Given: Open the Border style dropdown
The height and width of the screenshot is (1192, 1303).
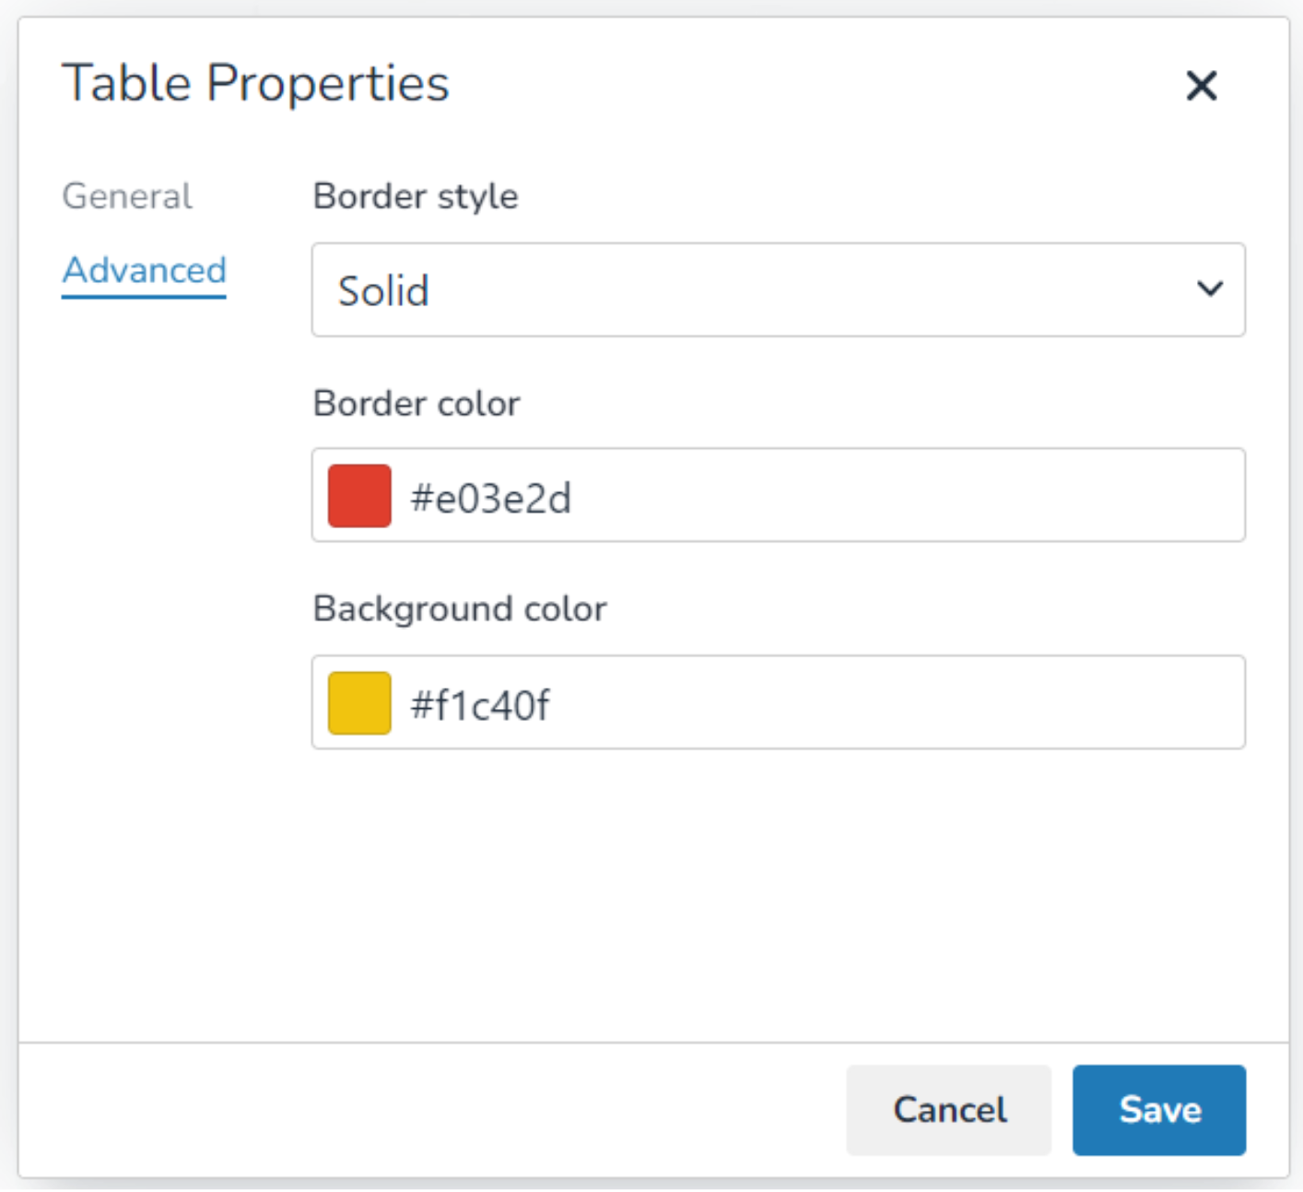Looking at the screenshot, I should [x=777, y=290].
